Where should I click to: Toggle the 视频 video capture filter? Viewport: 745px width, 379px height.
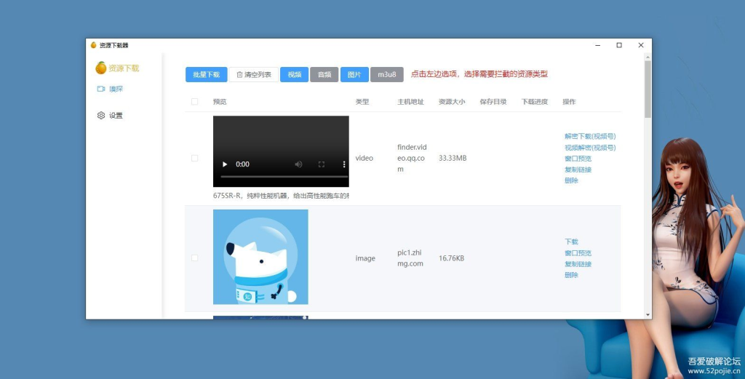pyautogui.click(x=294, y=75)
